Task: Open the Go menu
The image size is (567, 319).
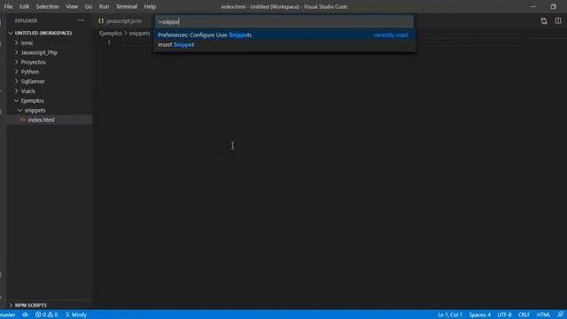Action: click(89, 6)
